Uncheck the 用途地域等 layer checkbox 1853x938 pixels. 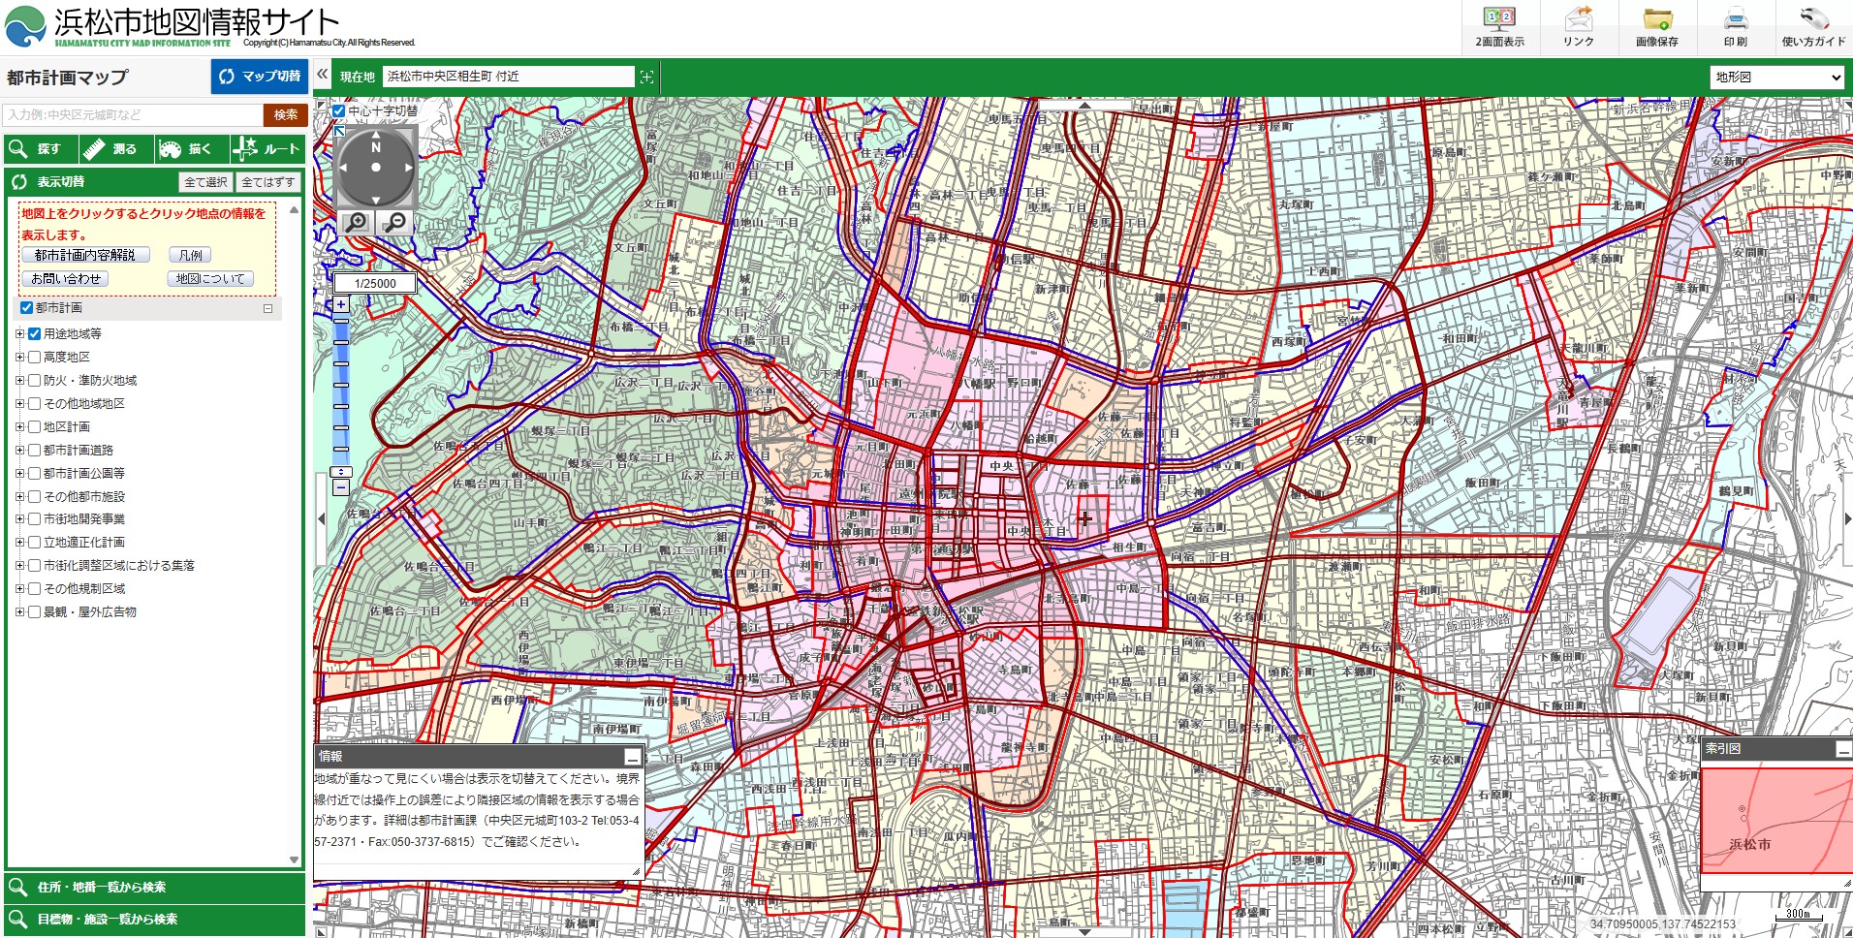click(x=35, y=333)
